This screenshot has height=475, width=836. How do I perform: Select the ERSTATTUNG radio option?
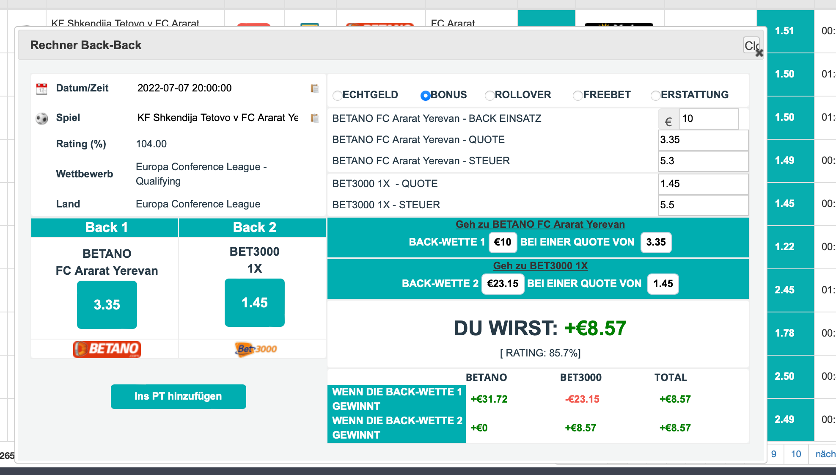(655, 95)
